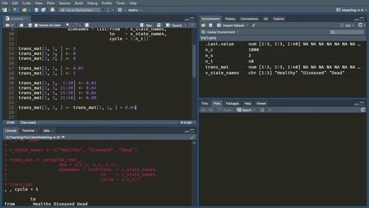Switch to the History tab
This screenshot has height=208, width=369.
(230, 18)
